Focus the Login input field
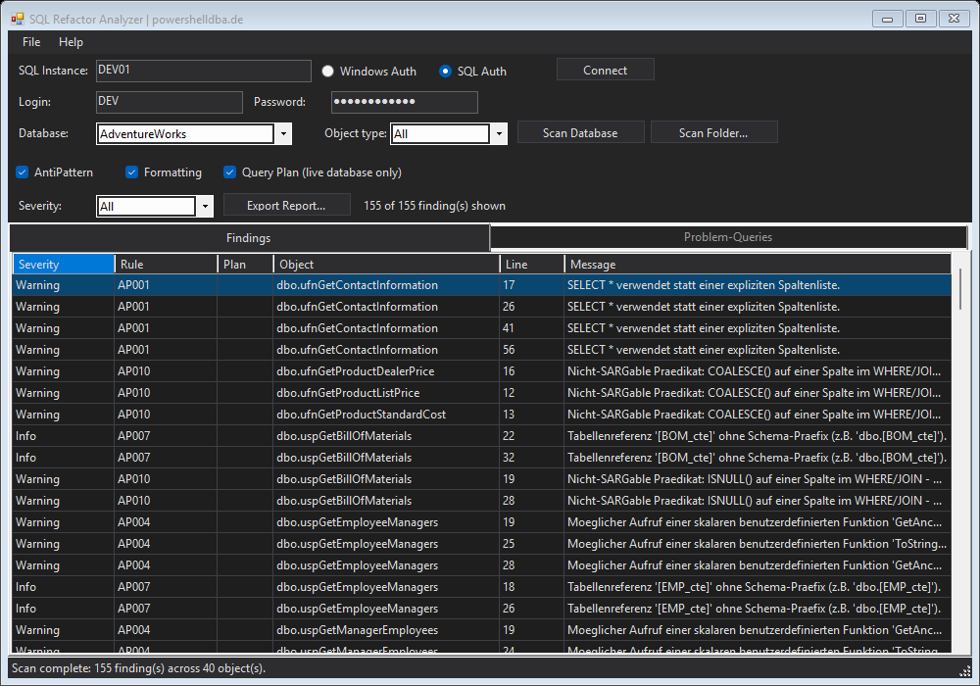Viewport: 980px width, 686px height. coord(169,102)
